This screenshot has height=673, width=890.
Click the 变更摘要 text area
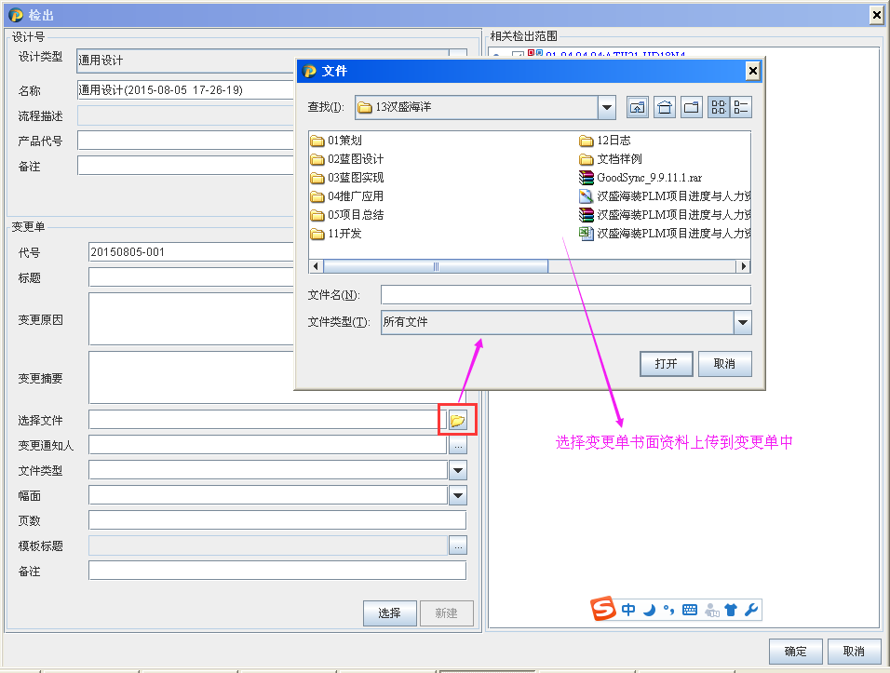(192, 377)
